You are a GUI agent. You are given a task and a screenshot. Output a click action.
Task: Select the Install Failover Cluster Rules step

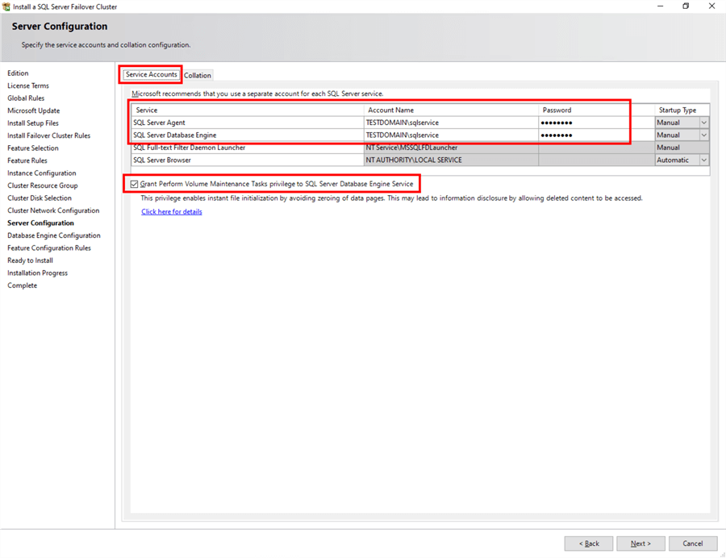point(49,135)
